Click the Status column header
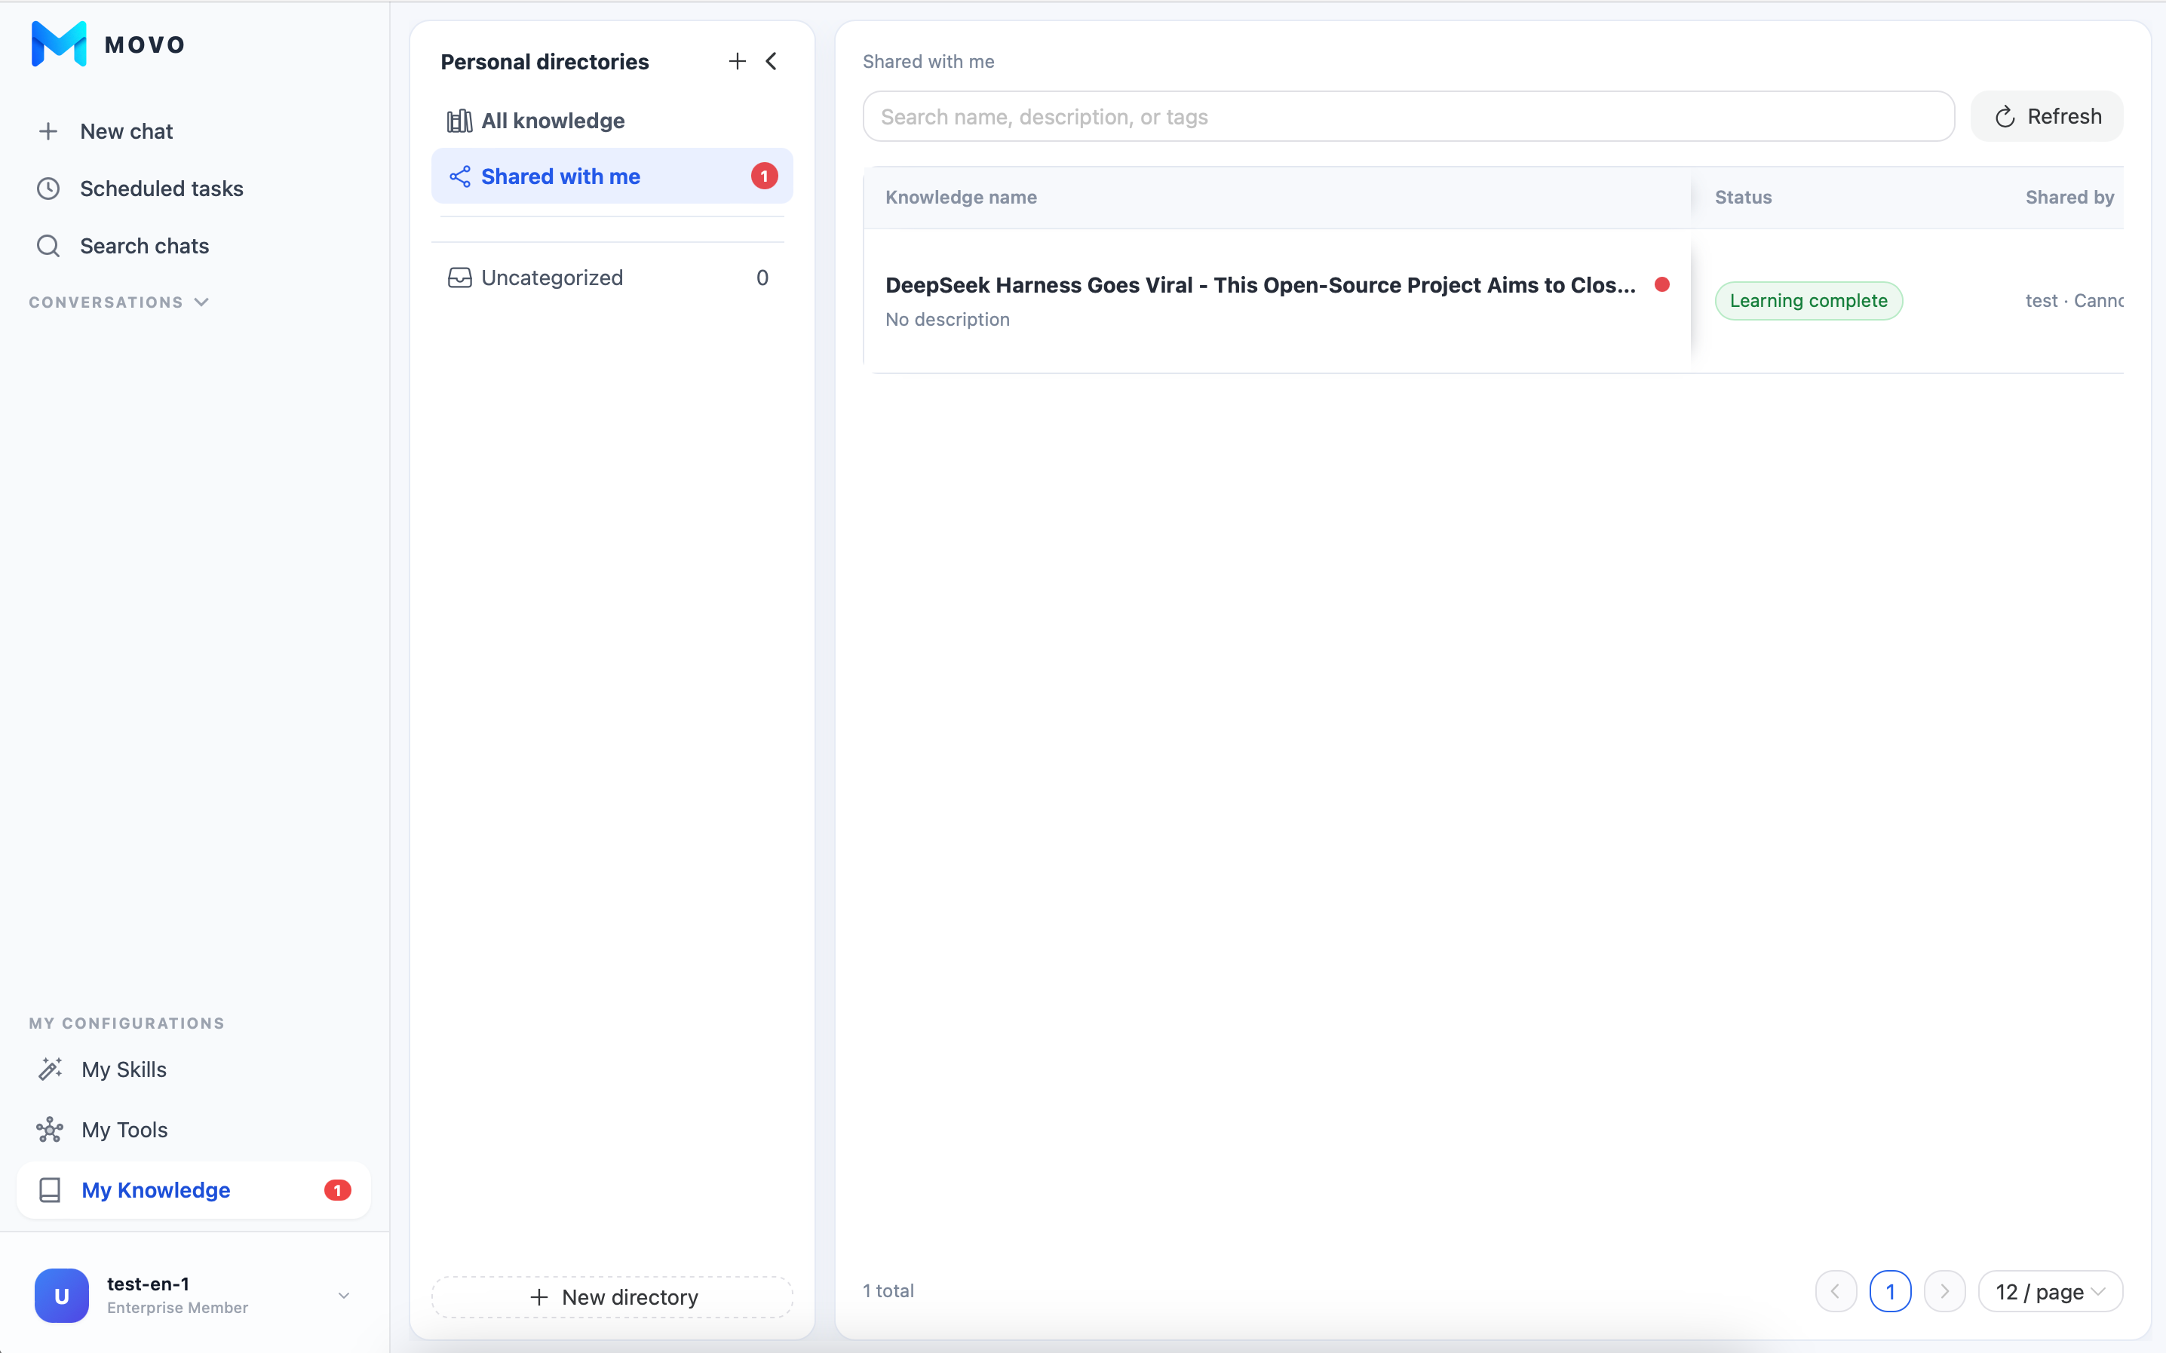The height and width of the screenshot is (1353, 2166). pyautogui.click(x=1743, y=197)
